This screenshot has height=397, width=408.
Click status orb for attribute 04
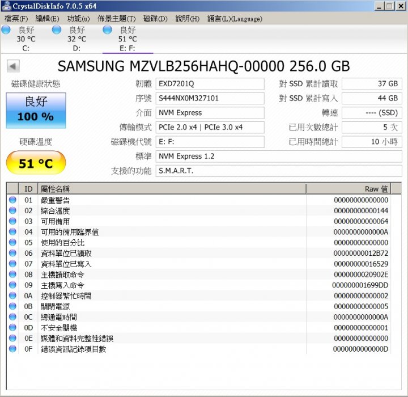12,231
